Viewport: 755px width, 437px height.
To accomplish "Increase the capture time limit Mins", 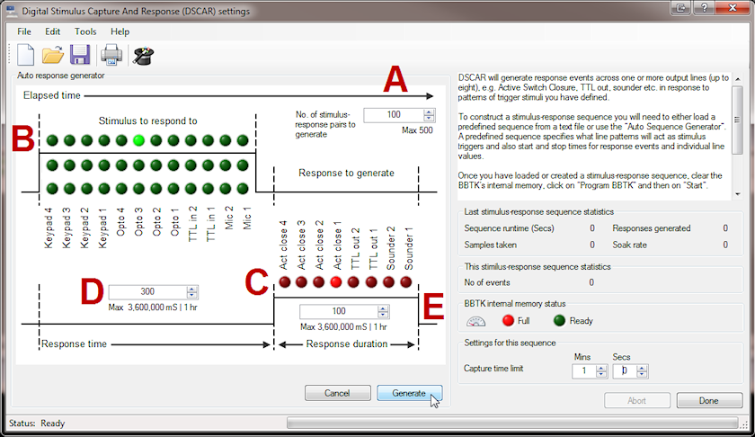I will [x=601, y=367].
